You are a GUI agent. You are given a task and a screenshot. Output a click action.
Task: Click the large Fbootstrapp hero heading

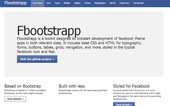coord(48,30)
